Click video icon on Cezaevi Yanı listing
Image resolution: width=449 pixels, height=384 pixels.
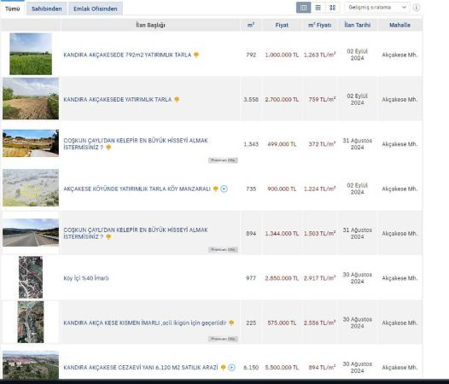tap(231, 368)
